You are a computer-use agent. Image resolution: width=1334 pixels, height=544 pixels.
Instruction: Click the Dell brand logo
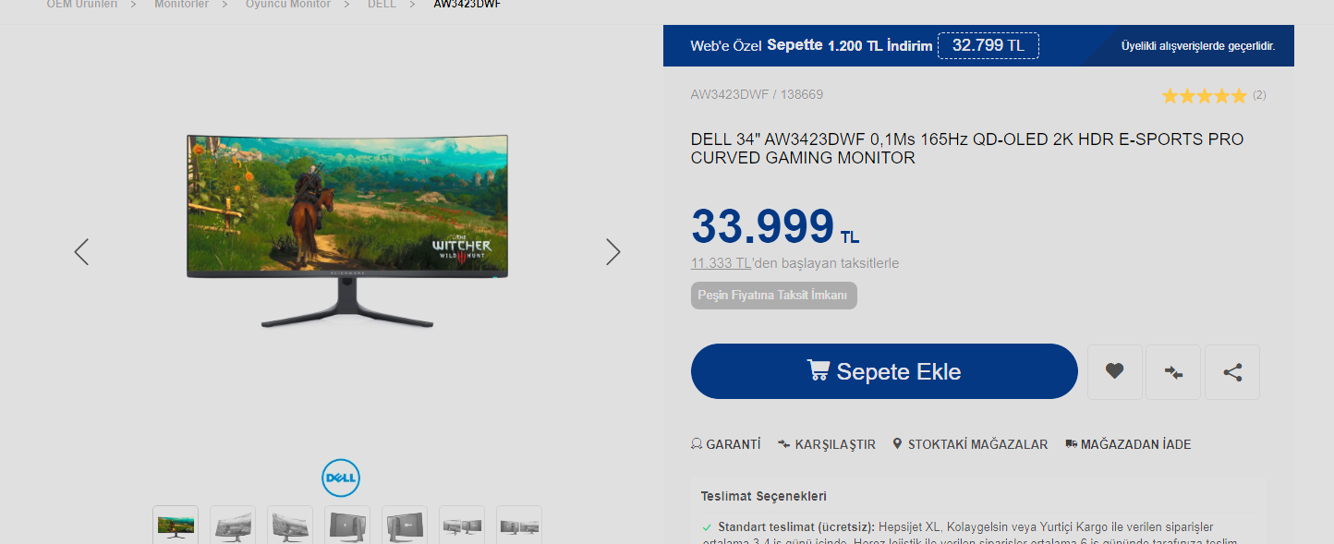(341, 478)
